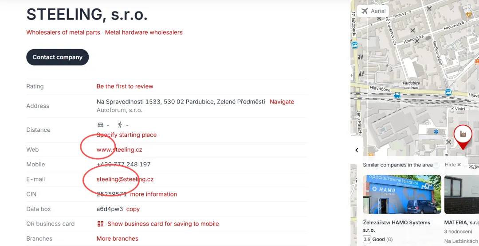479x246 pixels.
Task: Open Metal hardware wholesalers category
Action: click(144, 32)
